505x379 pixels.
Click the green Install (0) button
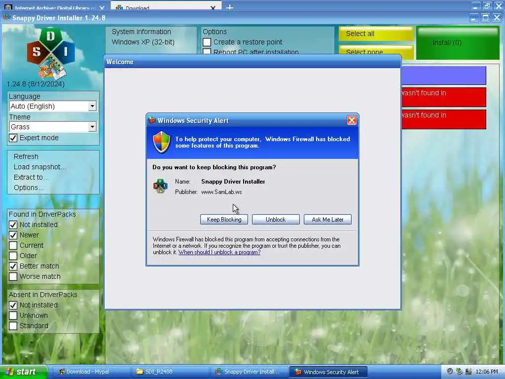point(458,42)
